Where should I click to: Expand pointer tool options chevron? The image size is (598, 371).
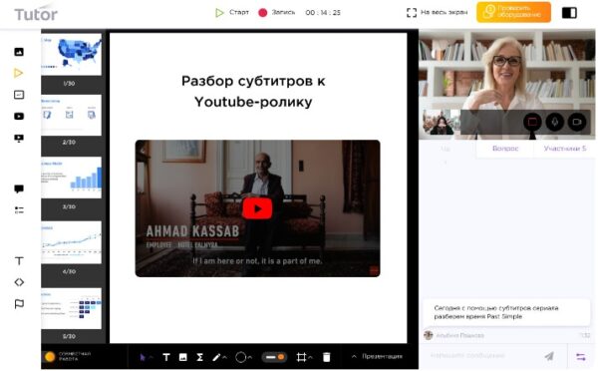pyautogui.click(x=151, y=358)
